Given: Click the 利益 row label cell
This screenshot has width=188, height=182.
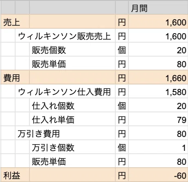Looking at the screenshot, I should coord(15,175).
